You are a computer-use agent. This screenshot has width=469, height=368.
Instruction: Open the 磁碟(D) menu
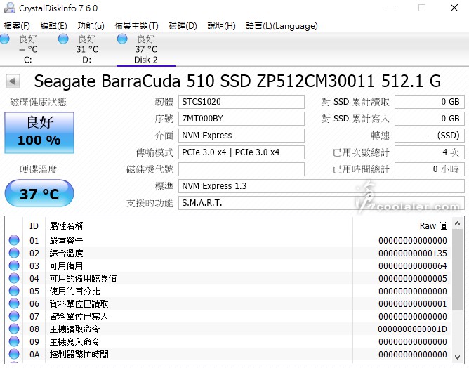pyautogui.click(x=183, y=26)
